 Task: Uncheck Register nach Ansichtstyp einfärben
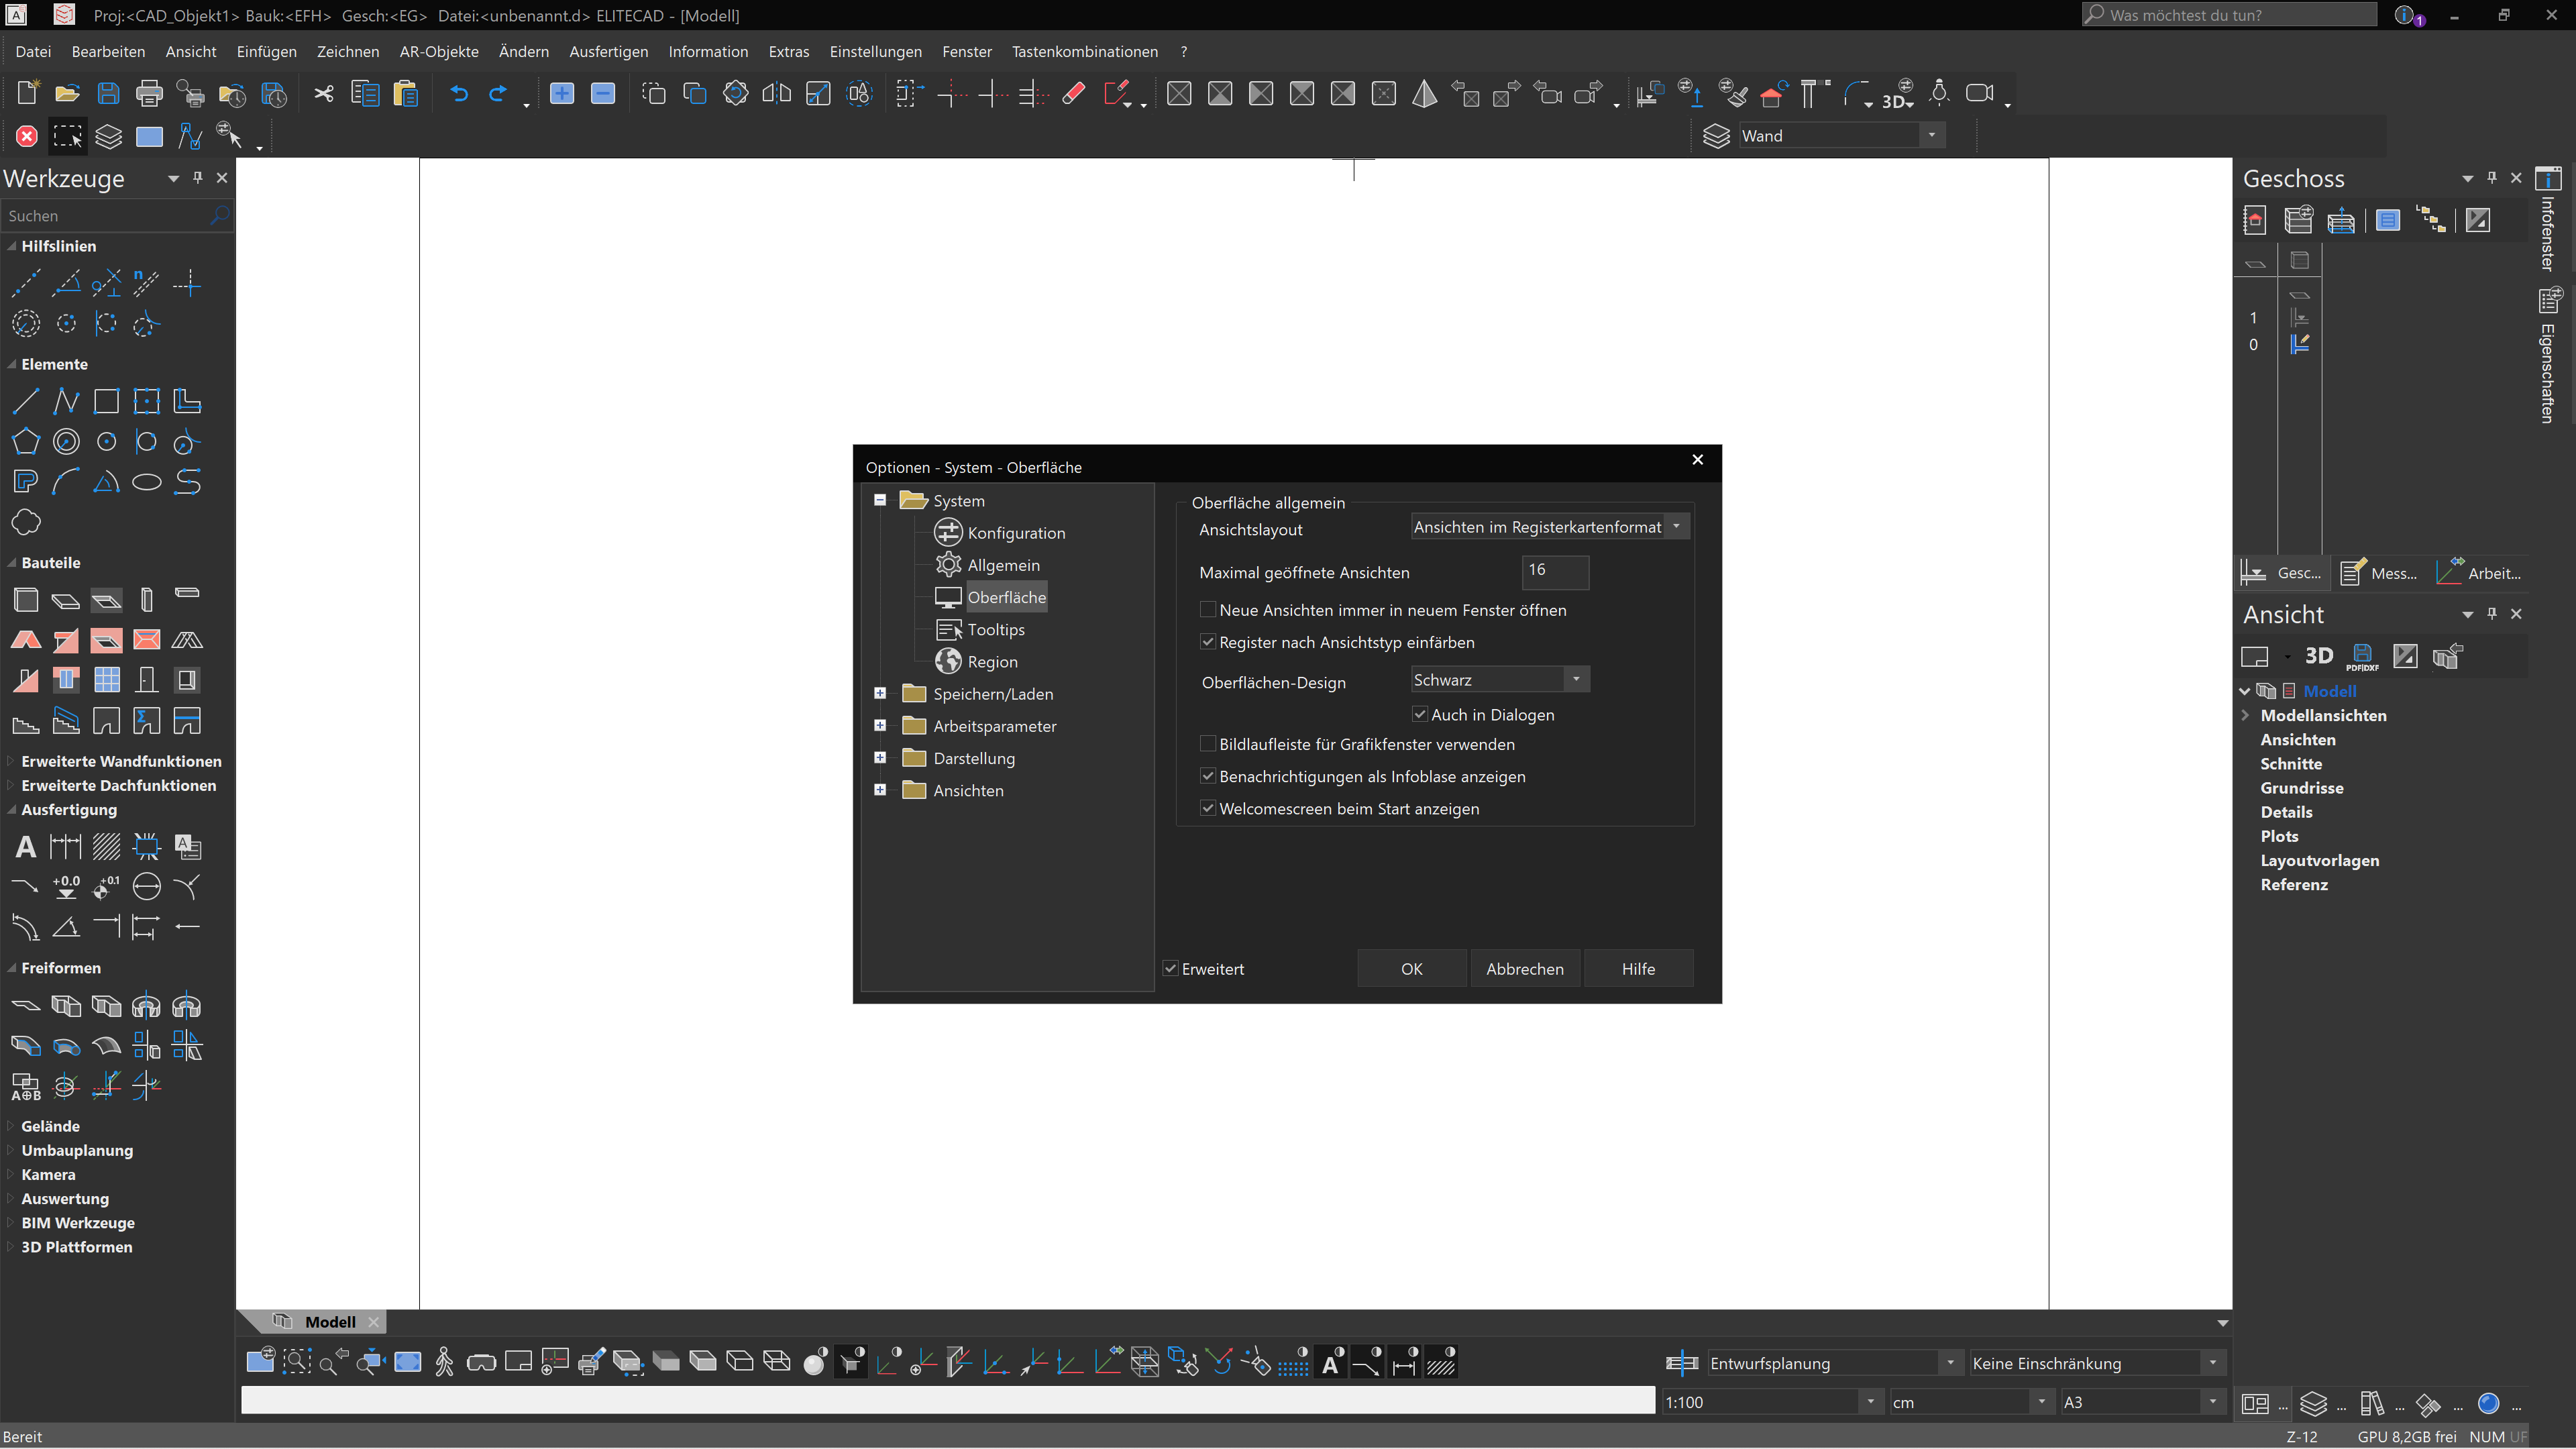point(1208,642)
